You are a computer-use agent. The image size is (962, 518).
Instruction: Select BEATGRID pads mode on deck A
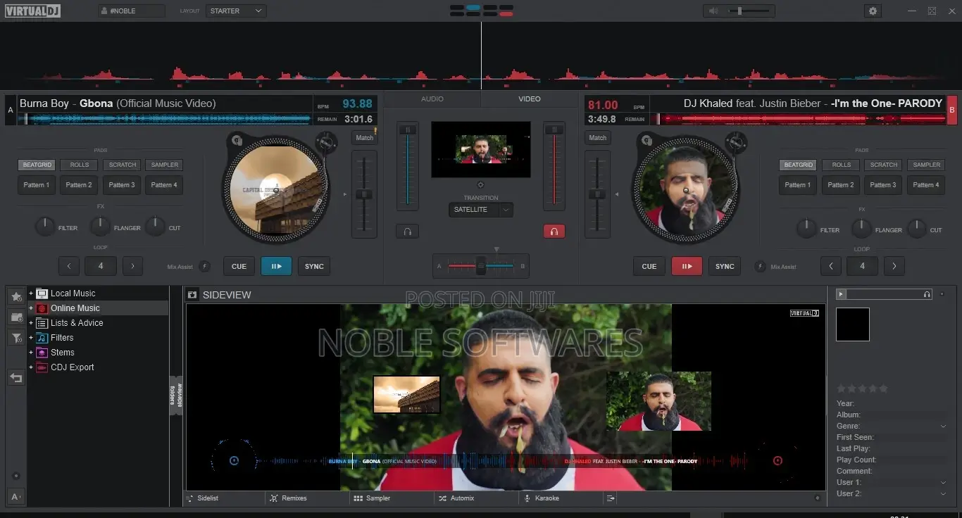click(x=37, y=165)
